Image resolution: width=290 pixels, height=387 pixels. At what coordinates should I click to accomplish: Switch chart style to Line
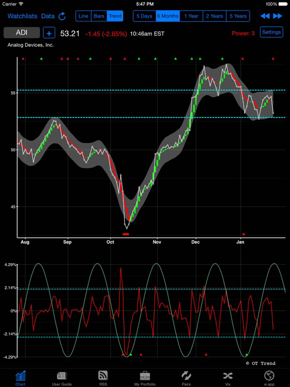(x=84, y=16)
